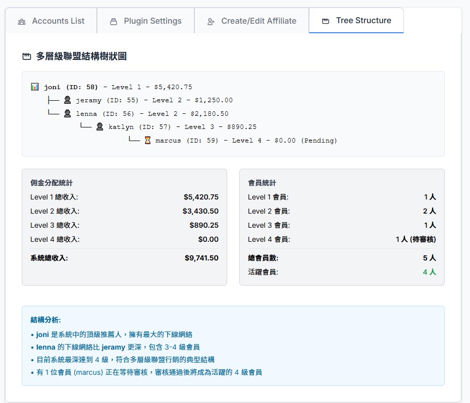Click the Level 3 會員 count 1 人
The width and height of the screenshot is (470, 403).
[430, 225]
